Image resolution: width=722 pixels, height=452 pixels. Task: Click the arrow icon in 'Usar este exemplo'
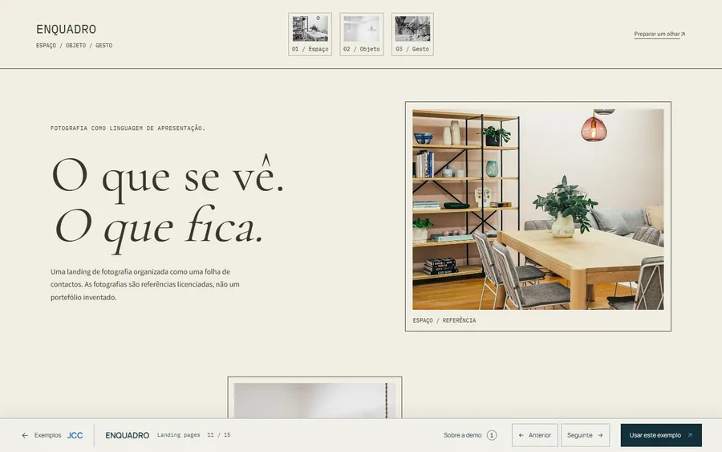[689, 435]
